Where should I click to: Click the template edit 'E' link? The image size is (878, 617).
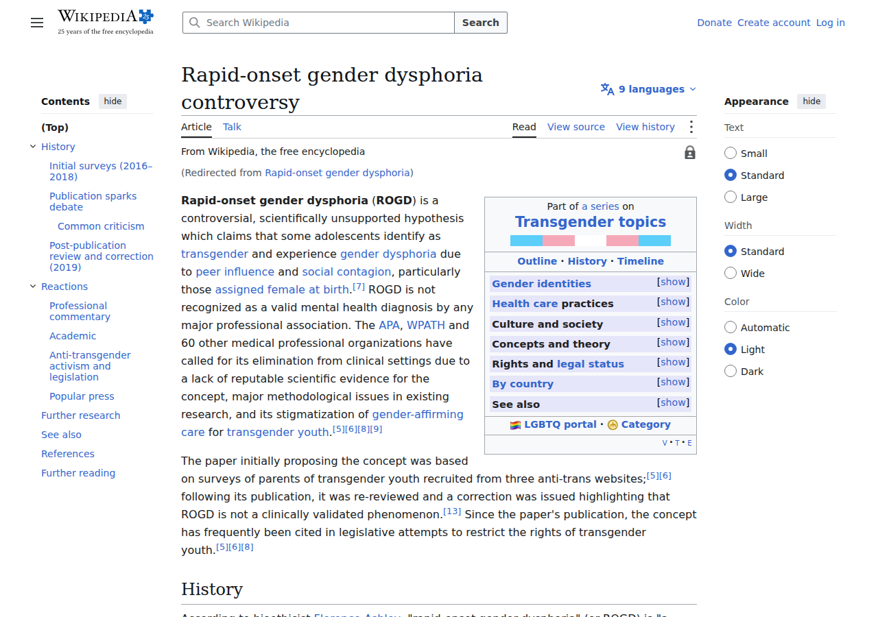point(689,443)
